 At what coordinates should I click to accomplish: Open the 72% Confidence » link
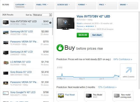point(107,87)
